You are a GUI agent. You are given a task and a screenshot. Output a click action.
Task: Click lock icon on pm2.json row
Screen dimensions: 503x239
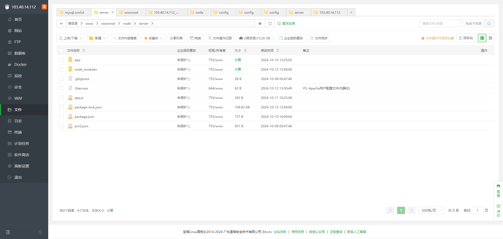coord(189,126)
